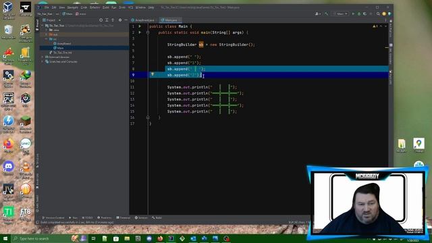Select ArrayBoard class in project tree
432x243 pixels.
[x=62, y=43]
